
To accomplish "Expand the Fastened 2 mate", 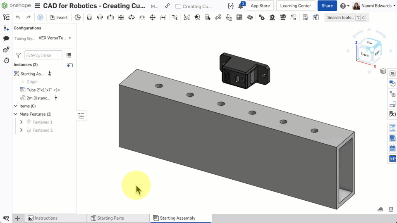I will coord(21,130).
